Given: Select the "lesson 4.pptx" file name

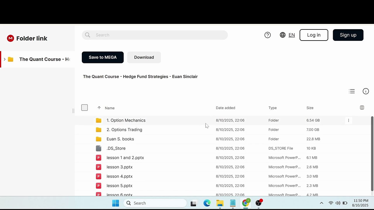Looking at the screenshot, I should pos(120,176).
